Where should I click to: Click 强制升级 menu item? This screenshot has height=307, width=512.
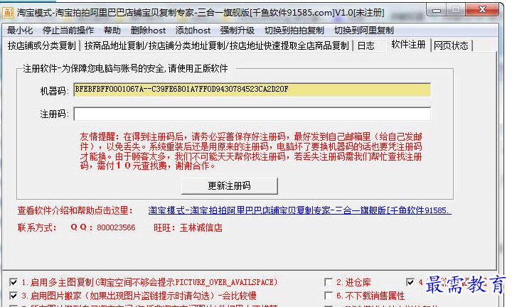[237, 31]
